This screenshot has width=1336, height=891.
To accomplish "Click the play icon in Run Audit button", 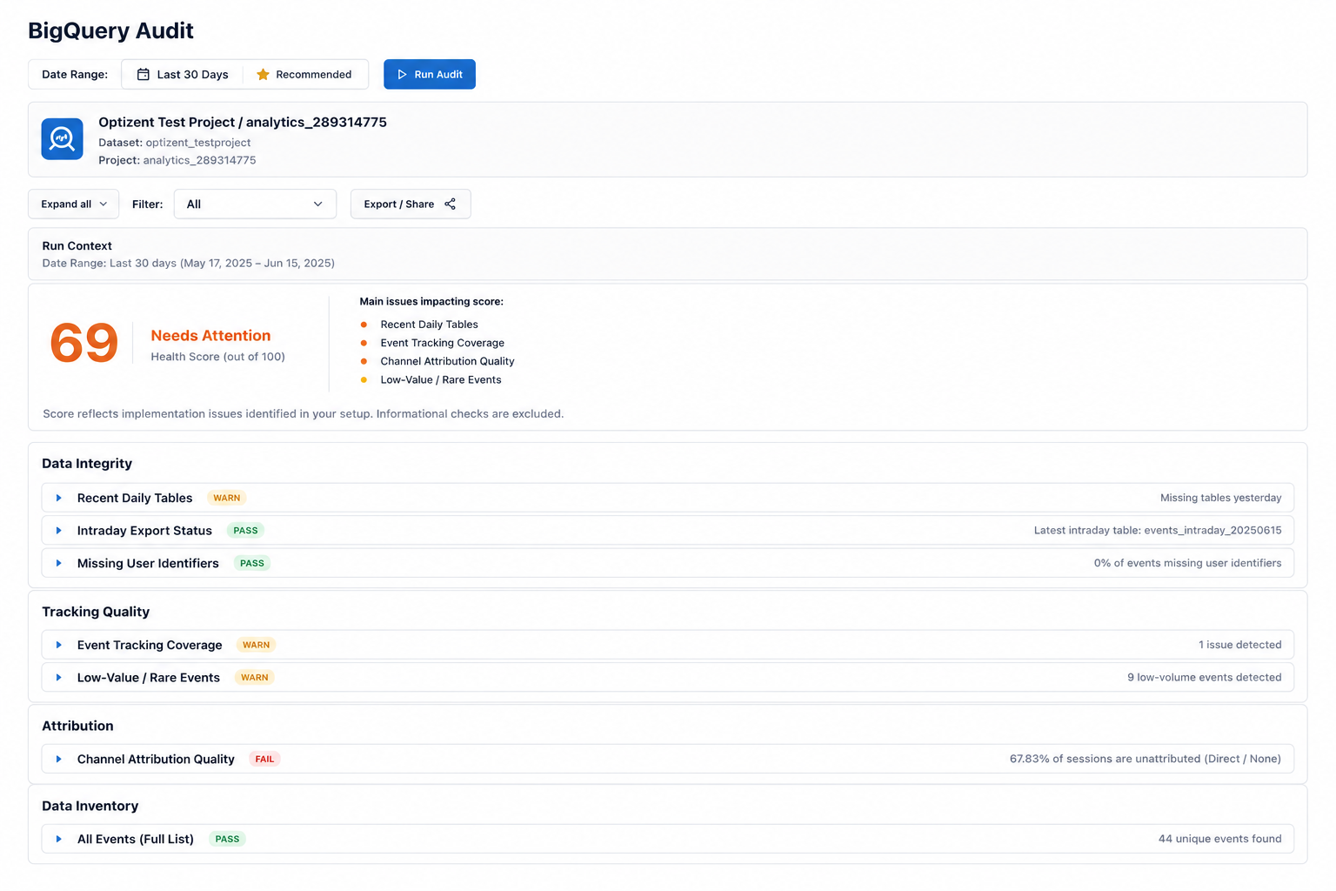I will point(402,74).
